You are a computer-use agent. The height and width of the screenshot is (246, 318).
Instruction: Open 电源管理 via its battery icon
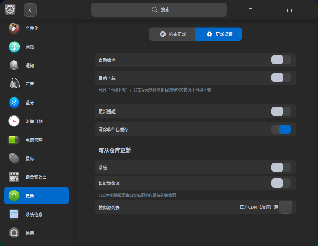14,140
